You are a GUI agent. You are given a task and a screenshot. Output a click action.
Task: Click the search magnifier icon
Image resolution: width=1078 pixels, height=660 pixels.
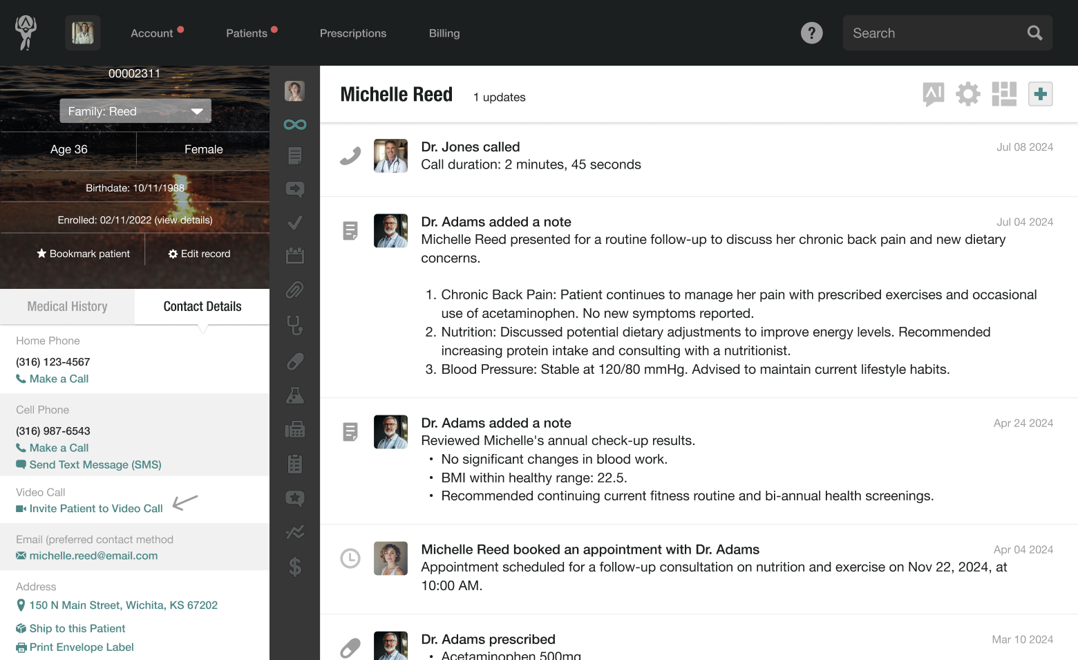[1034, 32]
